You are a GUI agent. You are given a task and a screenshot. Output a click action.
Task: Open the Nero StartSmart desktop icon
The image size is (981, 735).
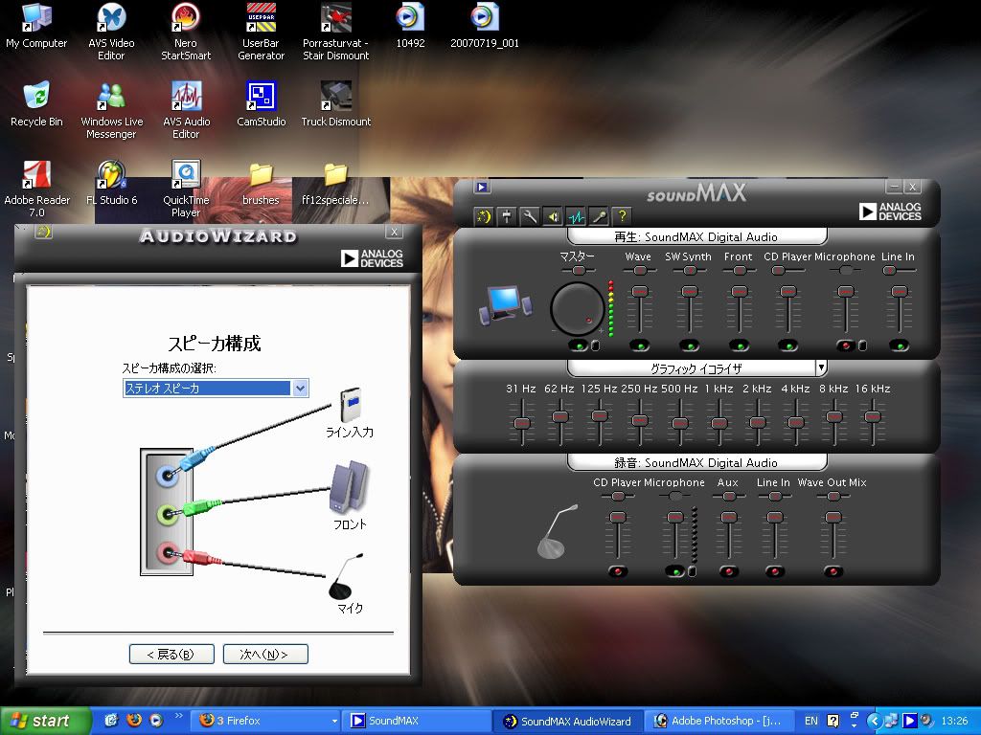coord(186,32)
